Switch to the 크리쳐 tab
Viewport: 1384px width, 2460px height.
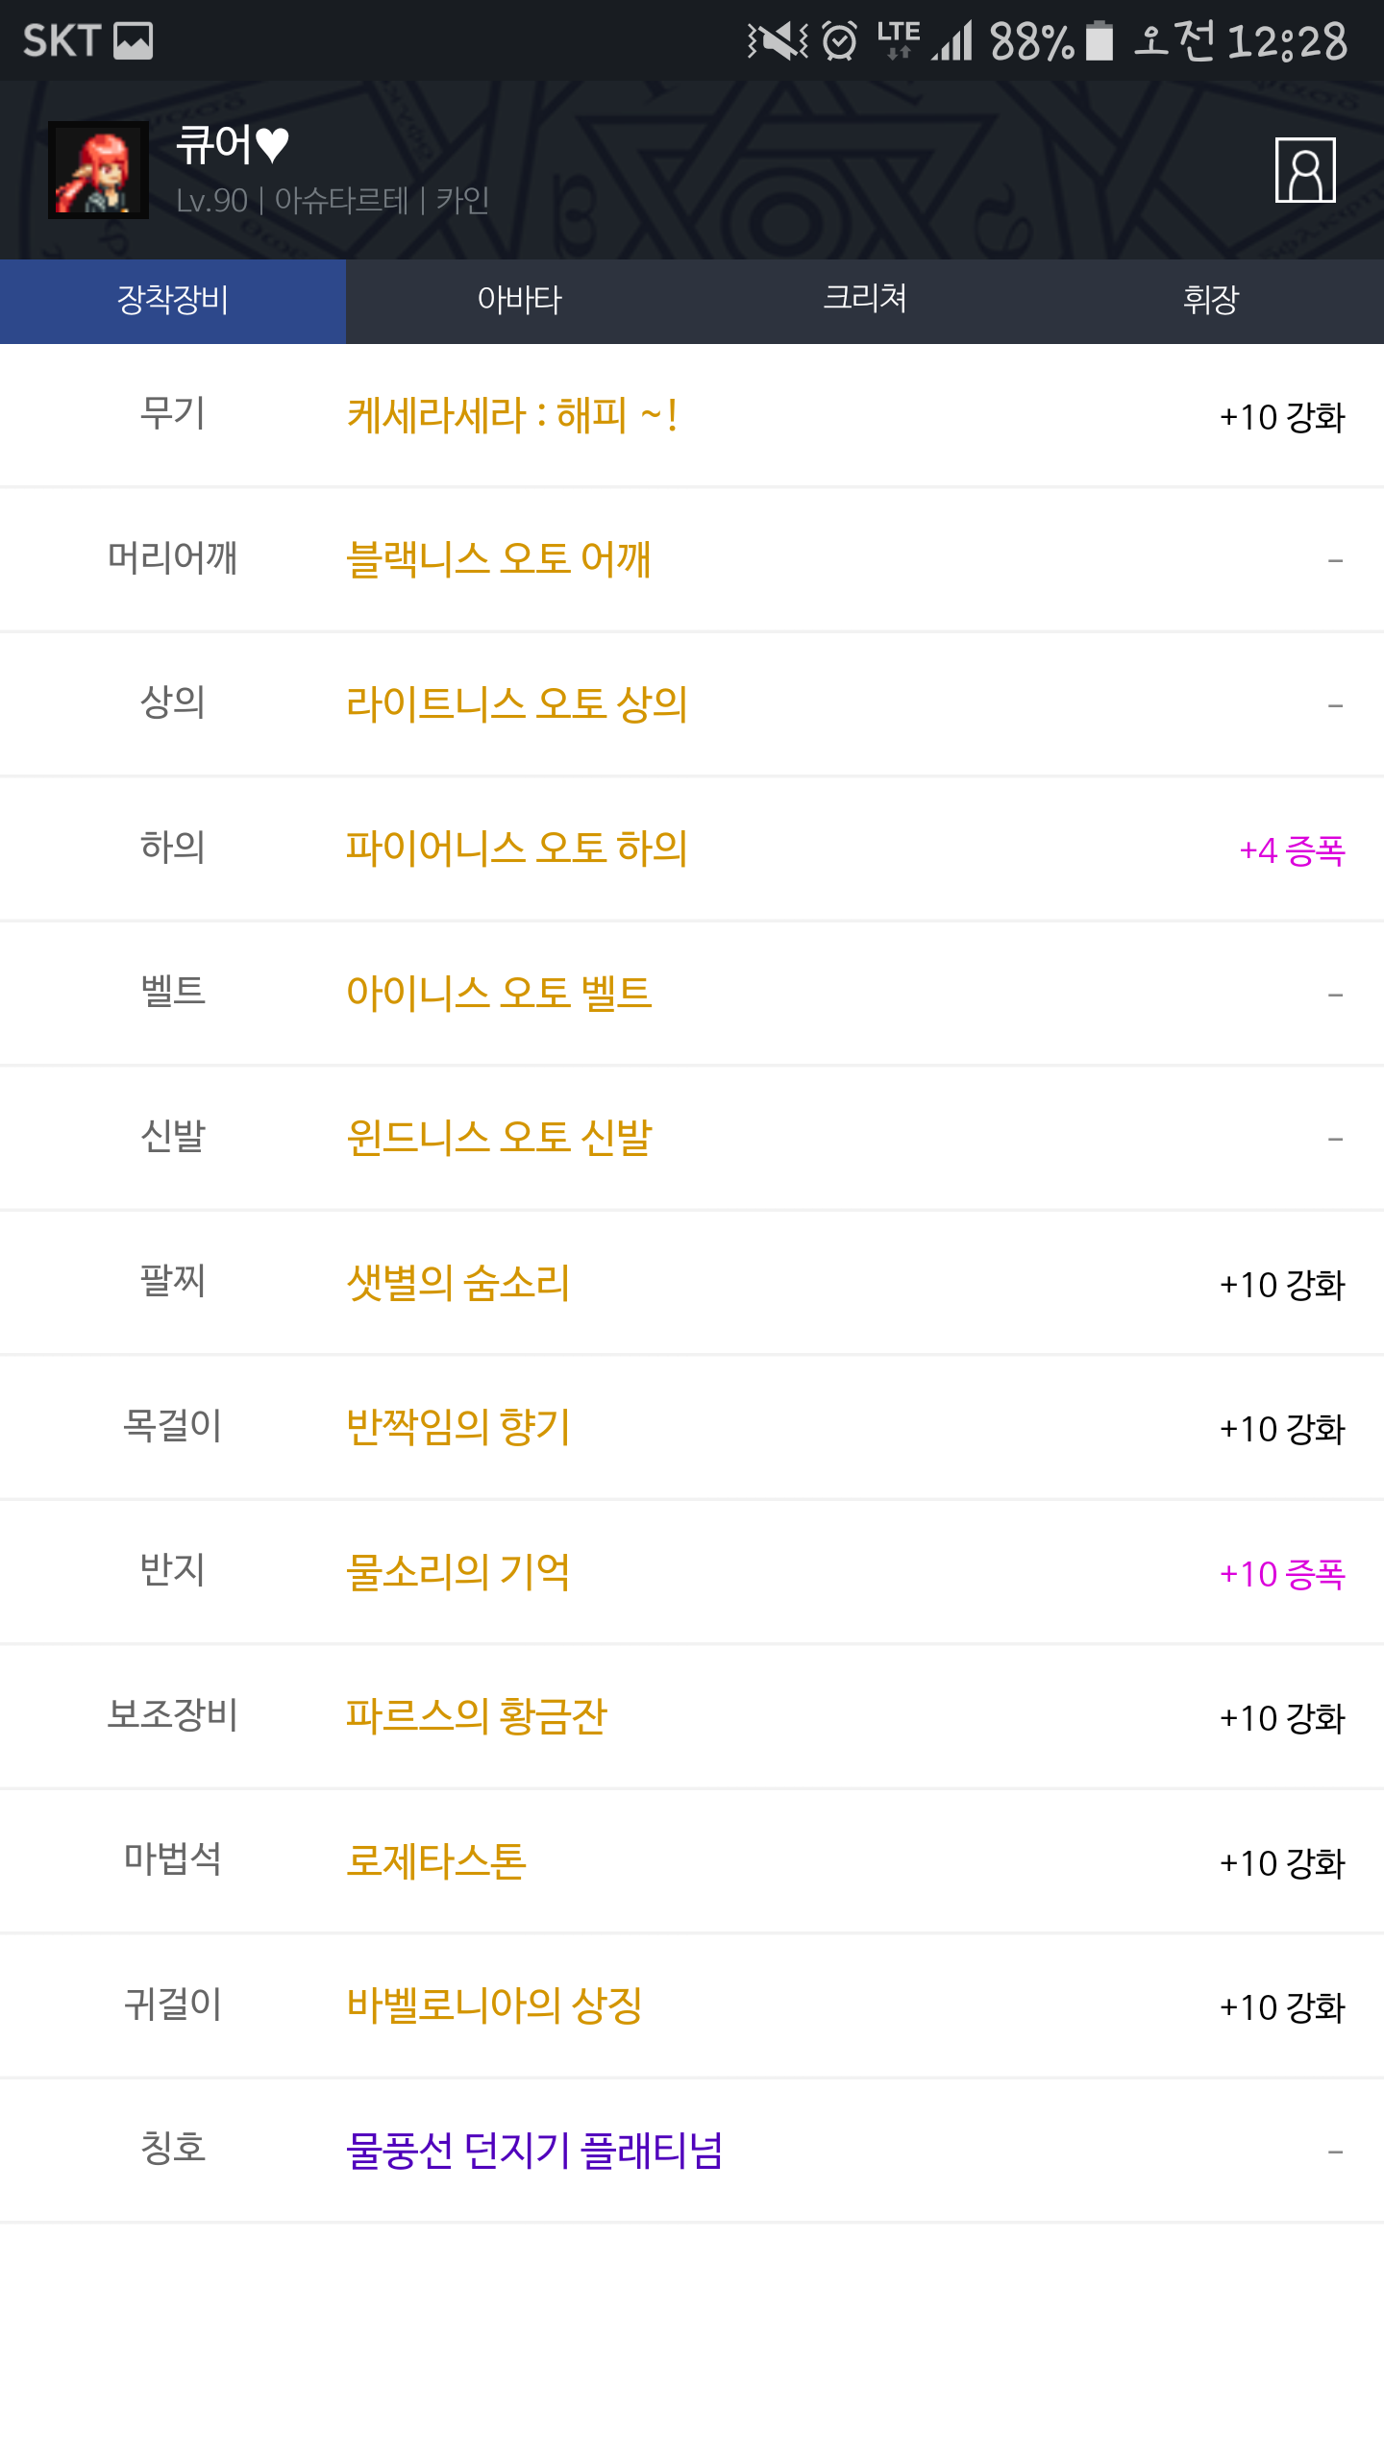[x=865, y=300]
